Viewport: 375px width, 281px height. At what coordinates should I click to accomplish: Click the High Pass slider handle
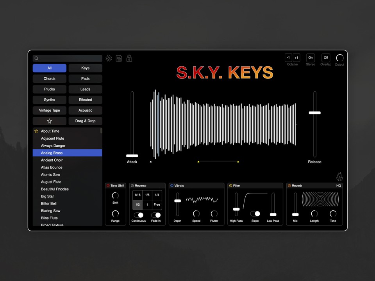(x=236, y=209)
